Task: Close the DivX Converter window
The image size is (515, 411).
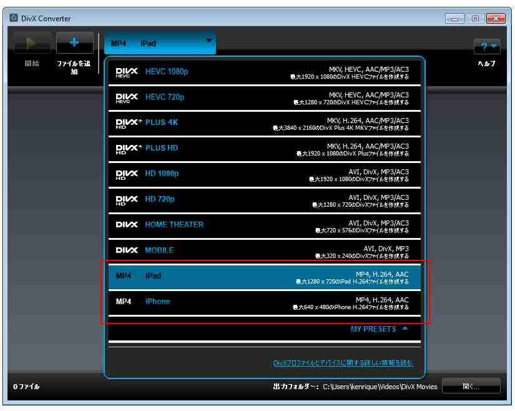Action: tap(496, 18)
